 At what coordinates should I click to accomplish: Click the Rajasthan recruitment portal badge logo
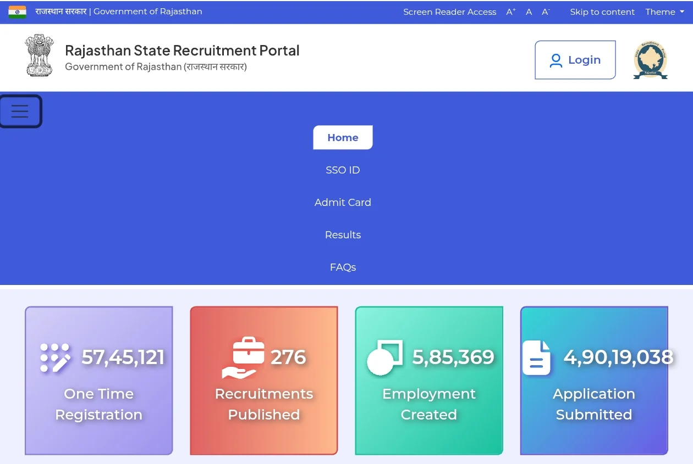pyautogui.click(x=650, y=60)
